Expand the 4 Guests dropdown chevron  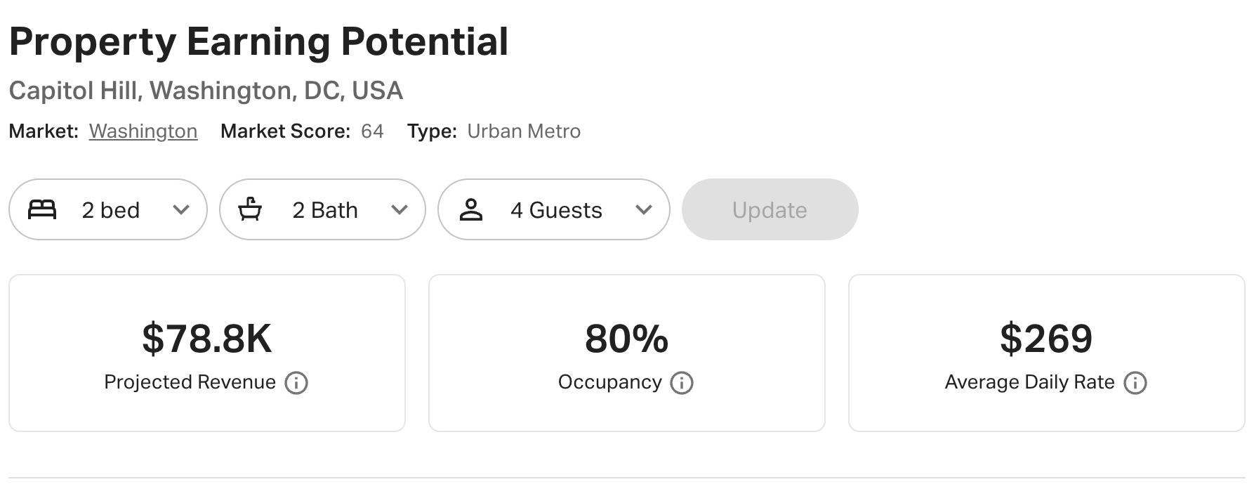[x=644, y=210]
